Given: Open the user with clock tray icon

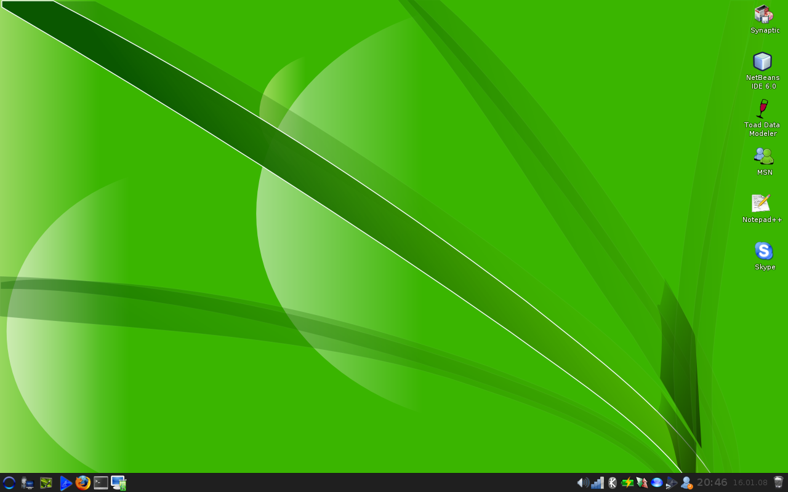Looking at the screenshot, I should click(x=686, y=483).
